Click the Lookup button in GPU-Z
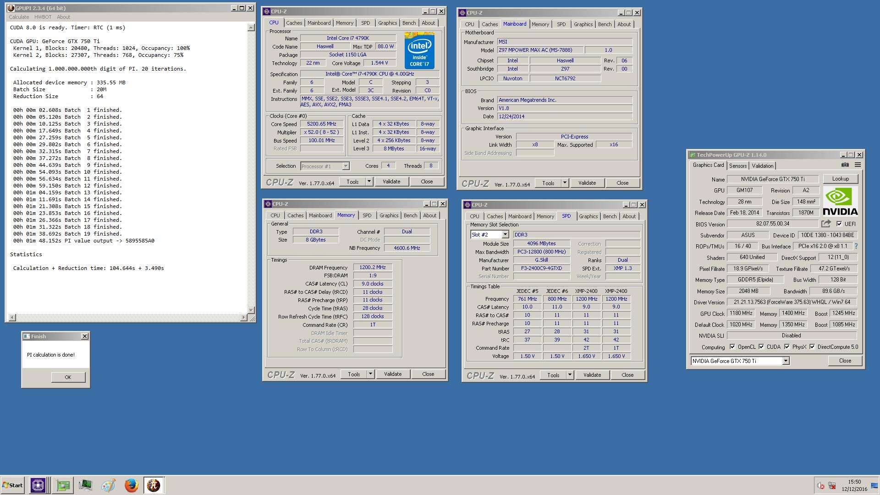The image size is (880, 495). point(841,179)
